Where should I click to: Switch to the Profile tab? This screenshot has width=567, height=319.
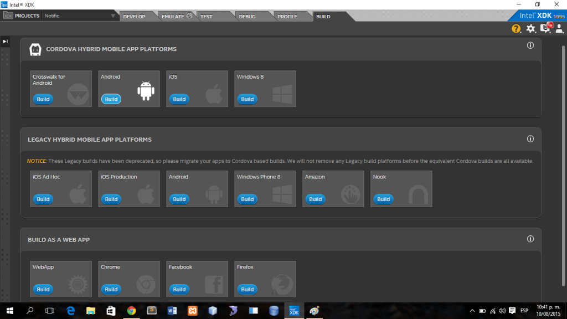coord(287,17)
